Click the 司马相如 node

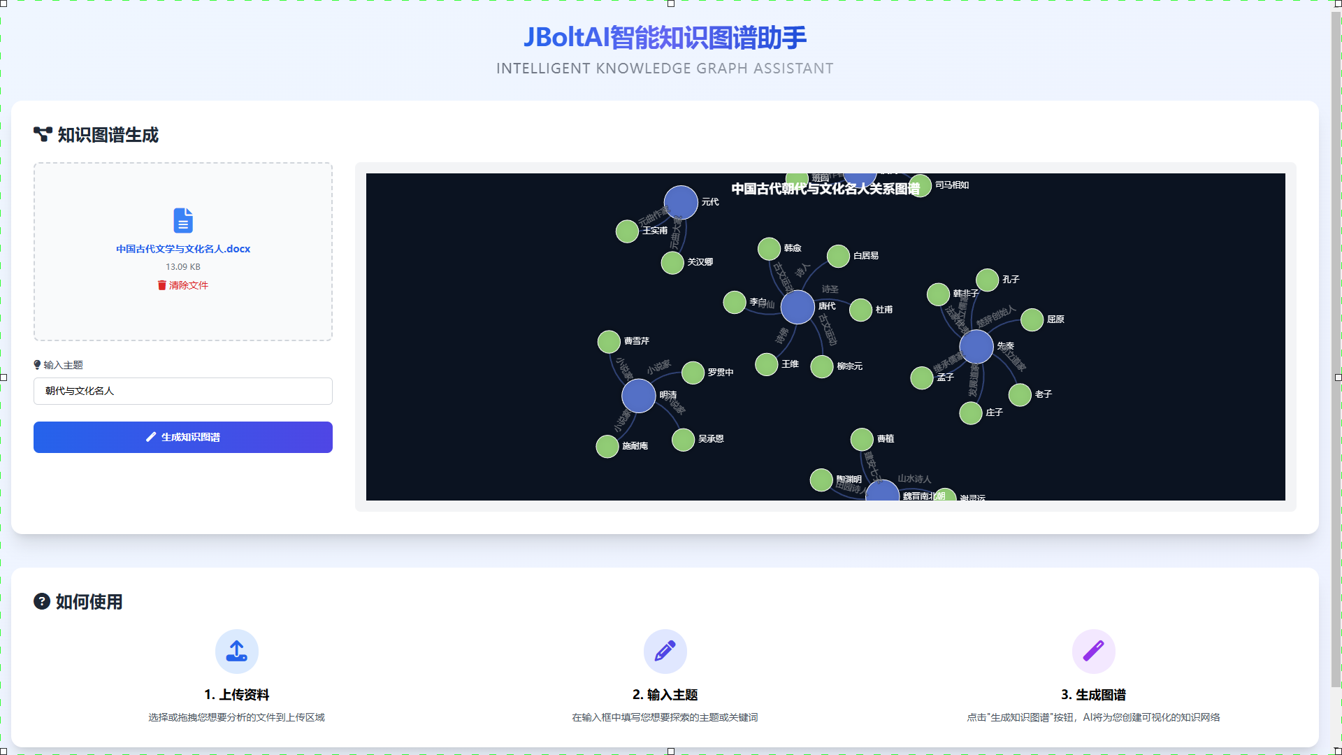click(921, 186)
